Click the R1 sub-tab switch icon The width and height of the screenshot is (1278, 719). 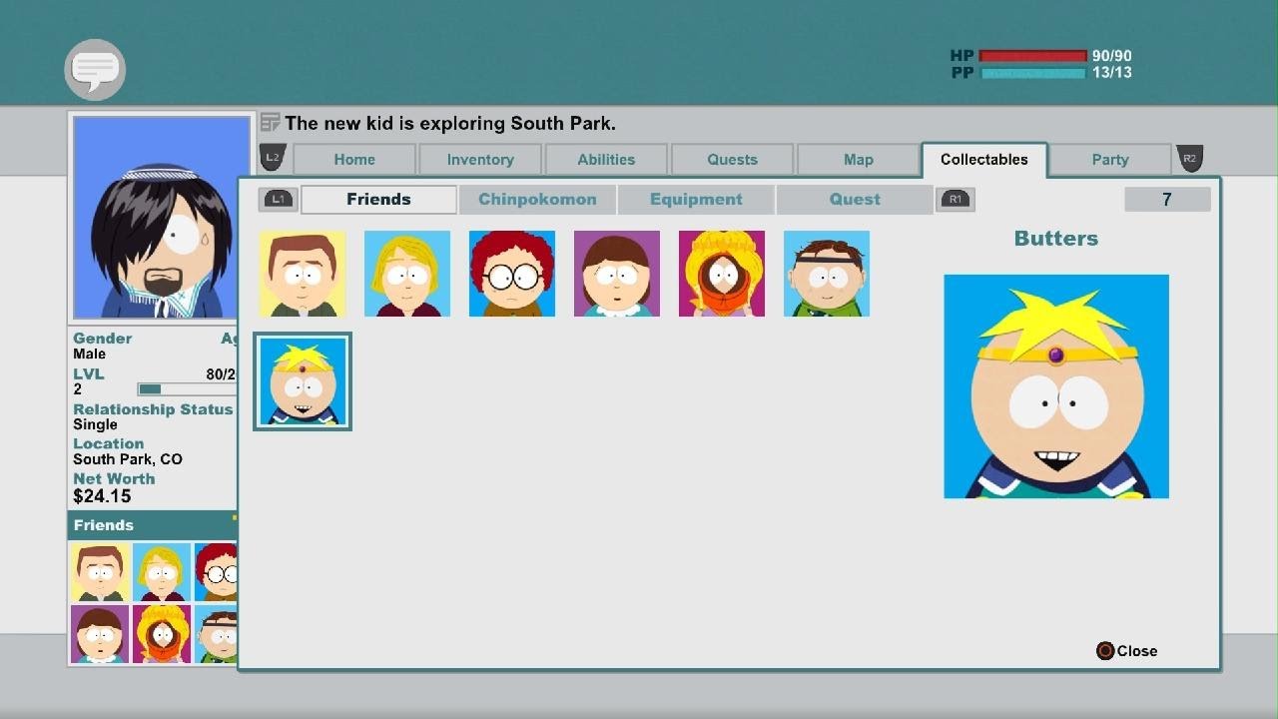point(955,199)
